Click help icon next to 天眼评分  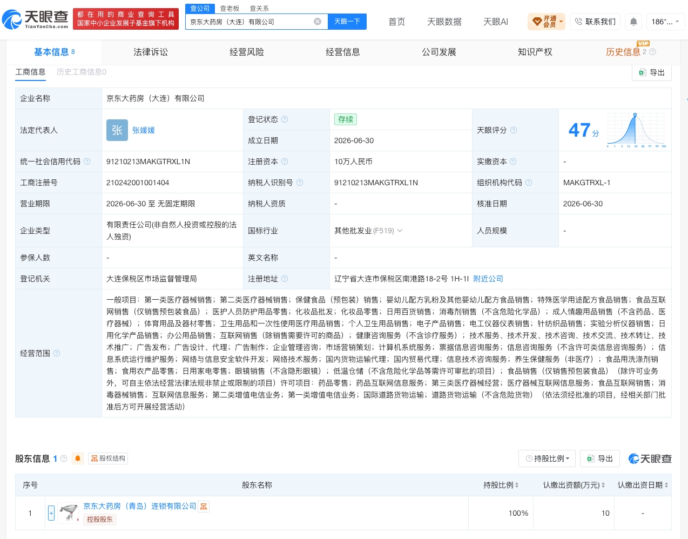point(514,130)
